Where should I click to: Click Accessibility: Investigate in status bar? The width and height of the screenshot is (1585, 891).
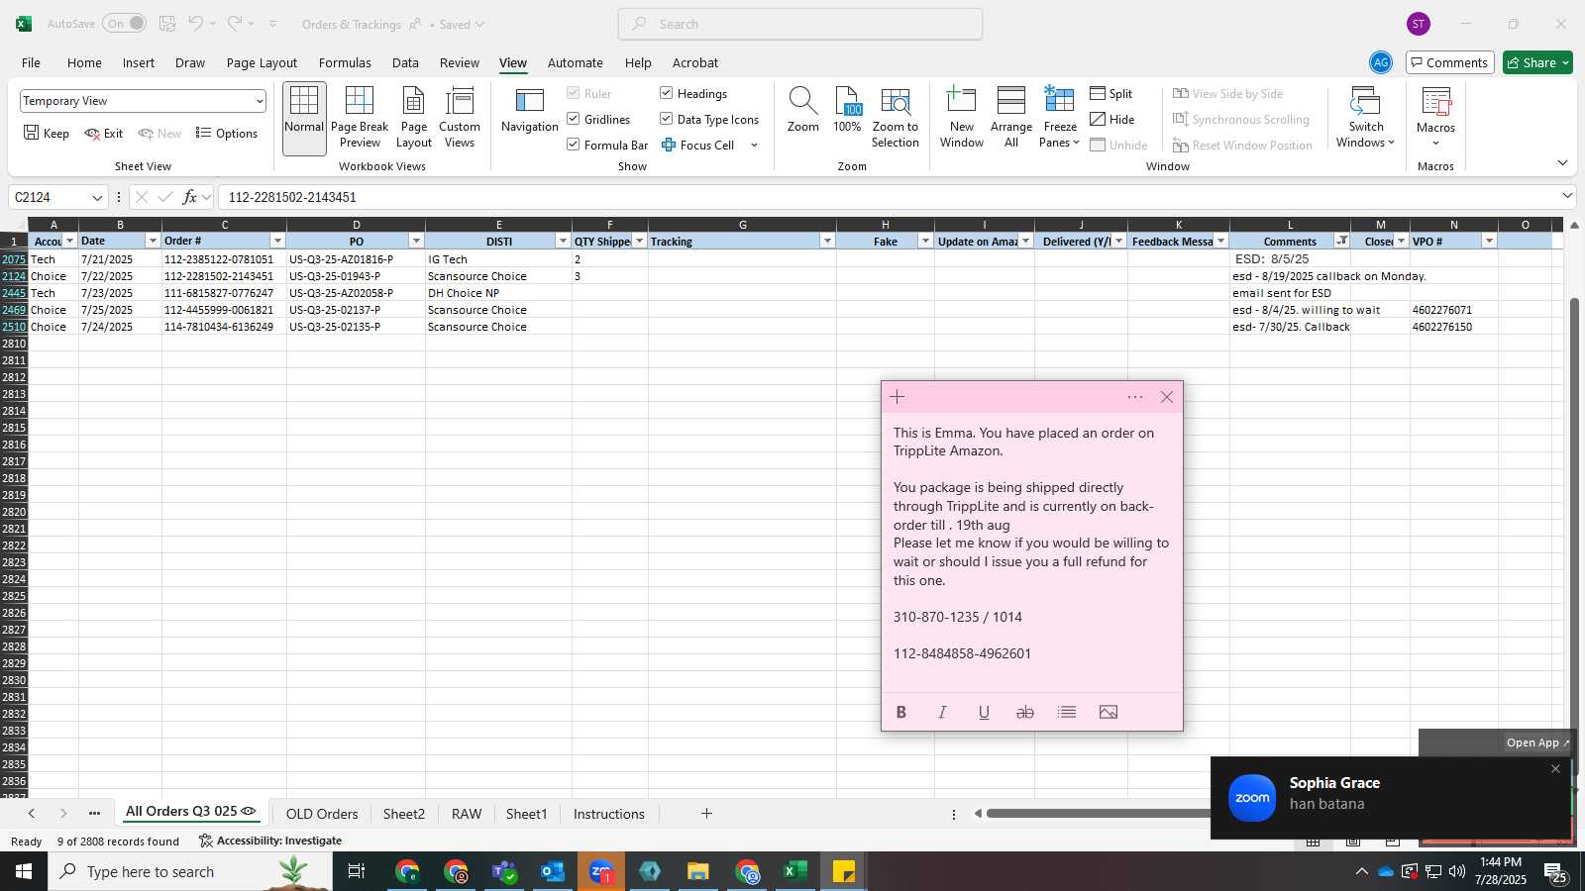click(270, 841)
